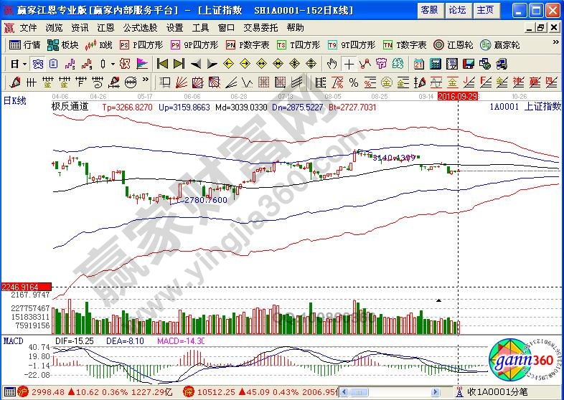
Task: Click the MACD indicator label
Action: 14,341
